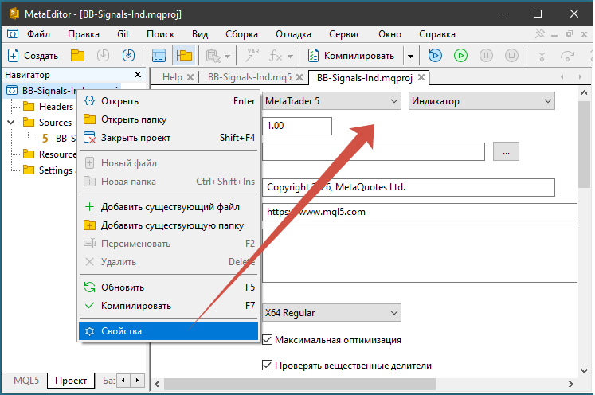This screenshot has width=595, height=395.
Task: Start debugging on real data icon
Action: 435,56
